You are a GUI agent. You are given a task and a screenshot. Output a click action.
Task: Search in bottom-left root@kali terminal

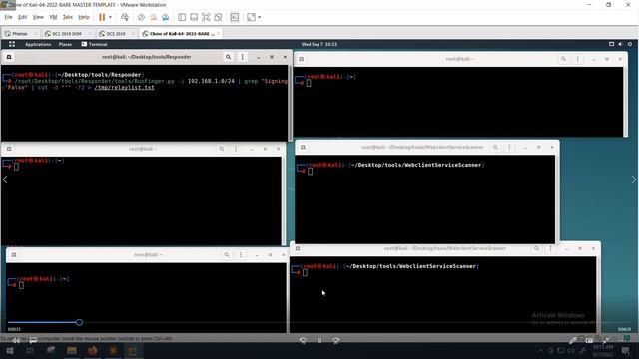pyautogui.click(x=227, y=255)
